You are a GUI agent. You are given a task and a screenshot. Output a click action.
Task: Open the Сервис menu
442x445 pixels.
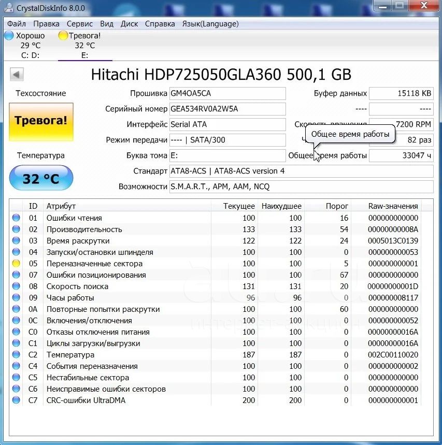(79, 24)
